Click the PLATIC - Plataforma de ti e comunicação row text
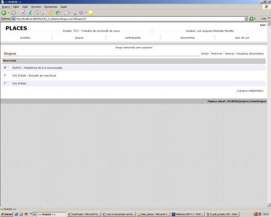The image size is (271, 217). [x=37, y=68]
